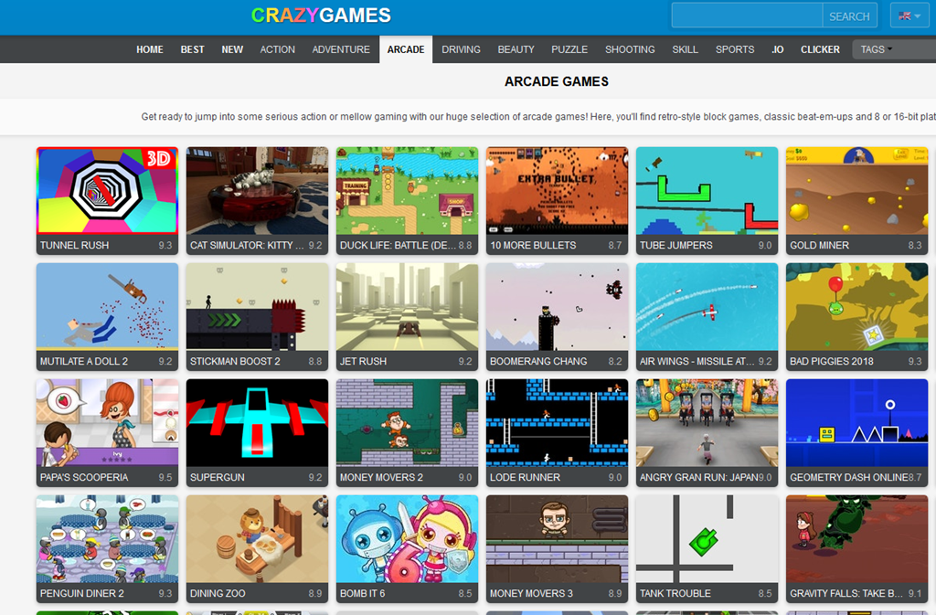Open the PUZZLE category

pos(569,49)
